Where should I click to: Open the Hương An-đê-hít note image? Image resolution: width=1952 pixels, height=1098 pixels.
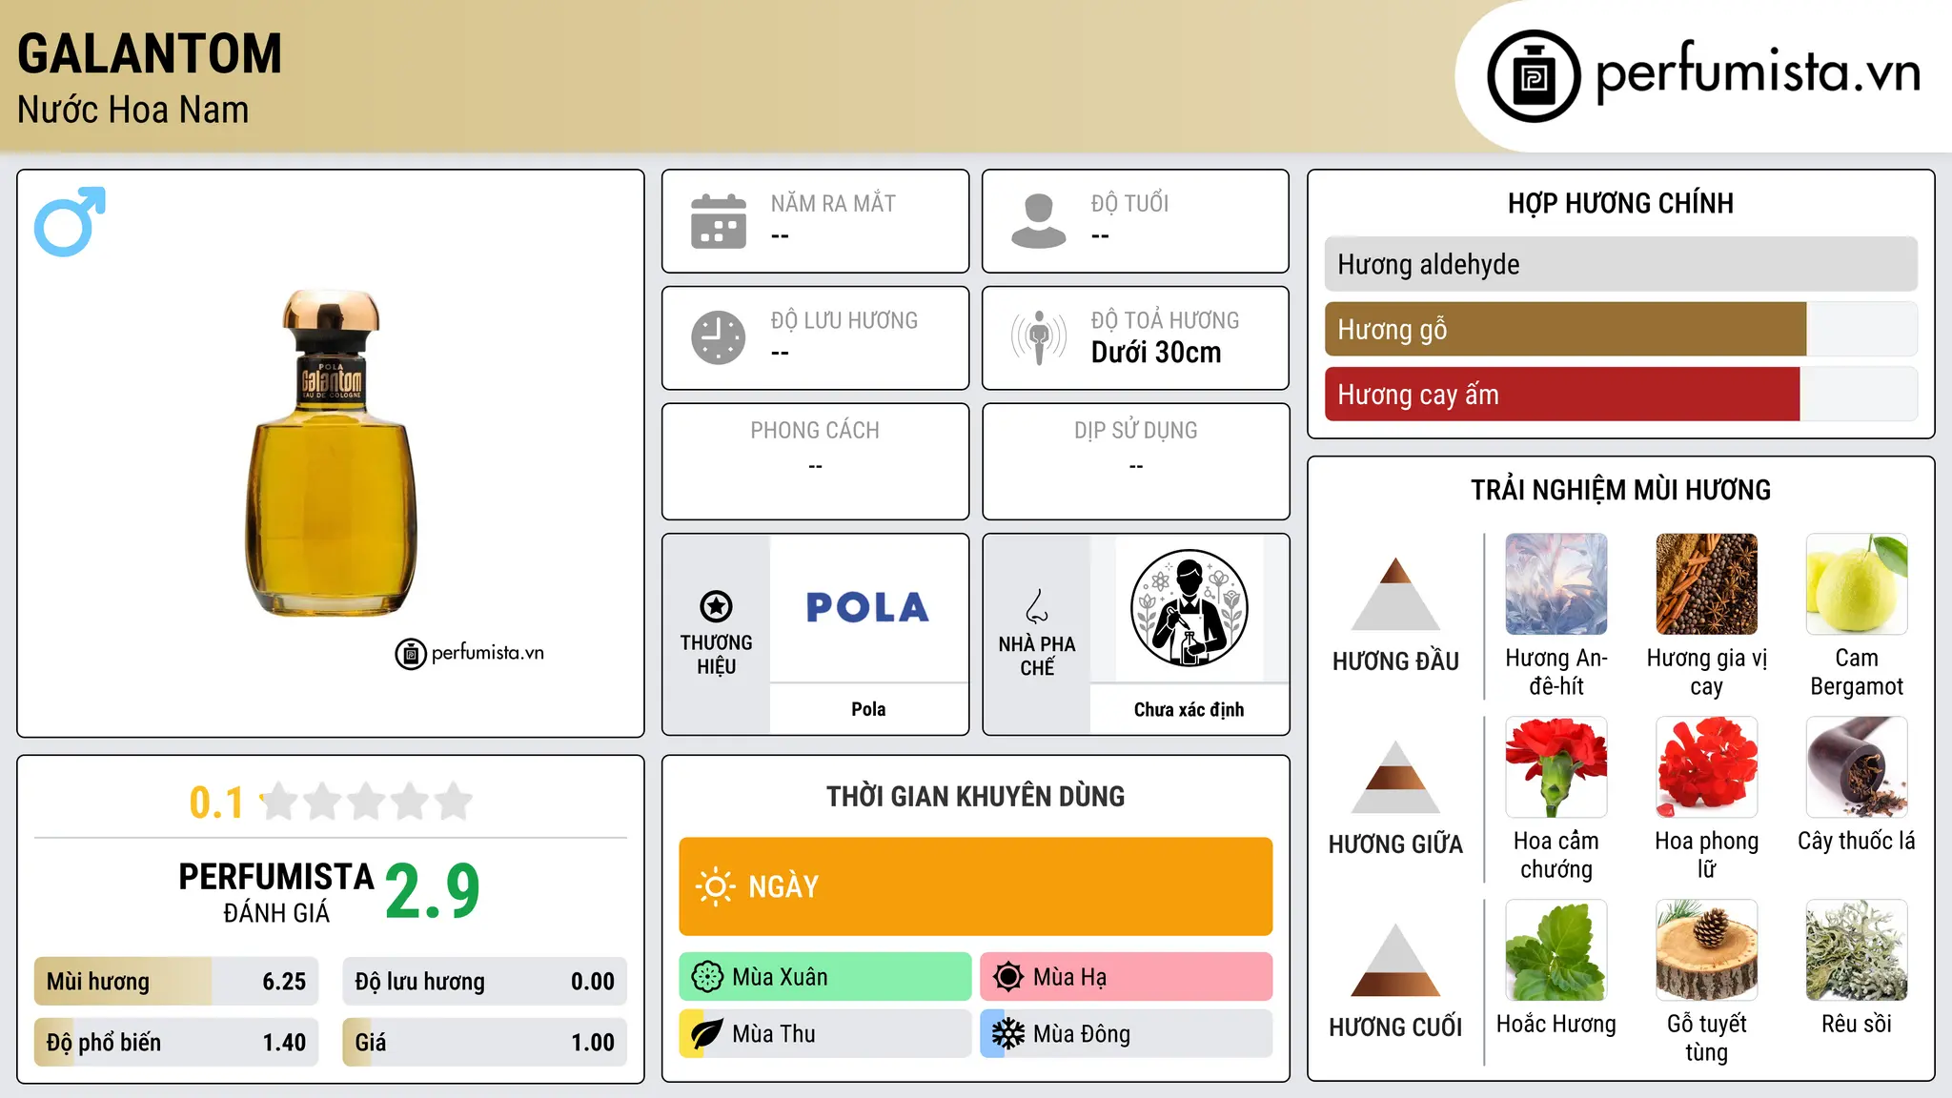coord(1556,584)
